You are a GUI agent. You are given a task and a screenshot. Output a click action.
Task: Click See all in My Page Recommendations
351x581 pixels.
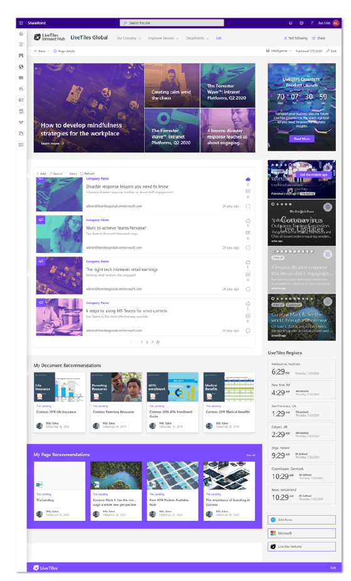251,455
